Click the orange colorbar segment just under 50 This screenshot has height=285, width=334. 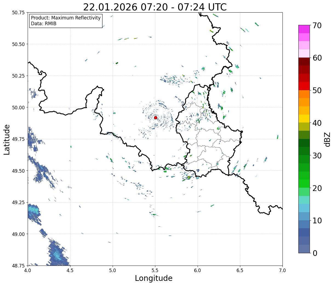pyautogui.click(x=304, y=94)
